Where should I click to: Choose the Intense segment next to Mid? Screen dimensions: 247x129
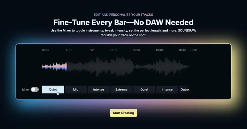tap(98, 89)
